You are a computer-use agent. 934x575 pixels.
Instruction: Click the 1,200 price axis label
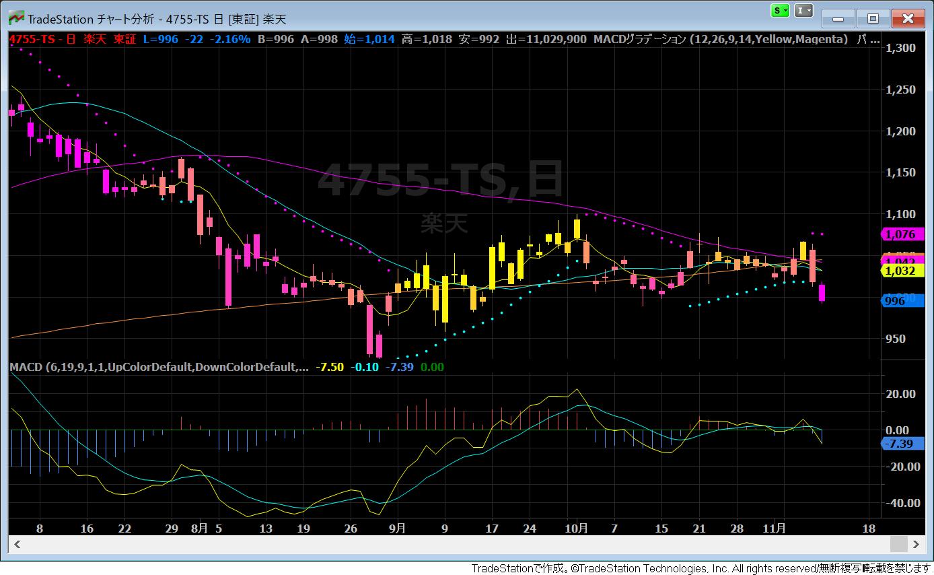click(x=901, y=131)
